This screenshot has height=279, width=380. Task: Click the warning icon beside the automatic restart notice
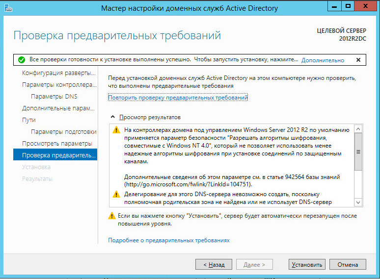[x=112, y=216]
